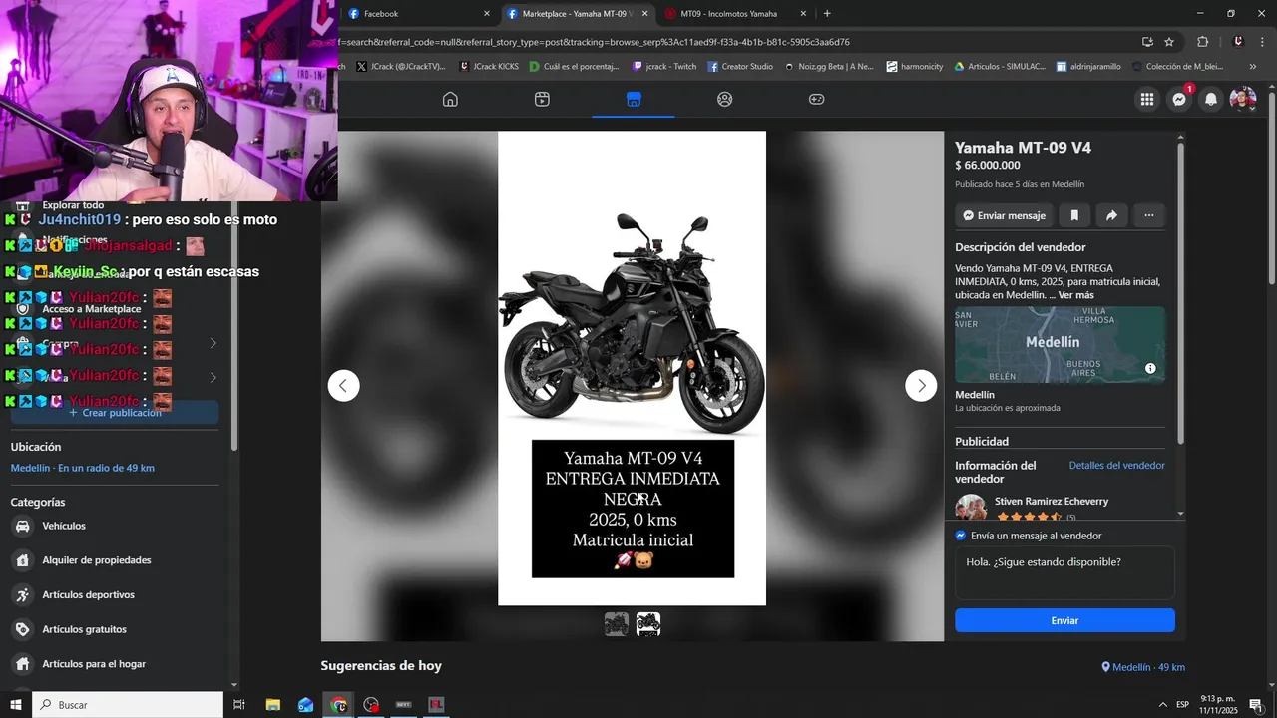Save listing with bookmark icon

tap(1074, 215)
